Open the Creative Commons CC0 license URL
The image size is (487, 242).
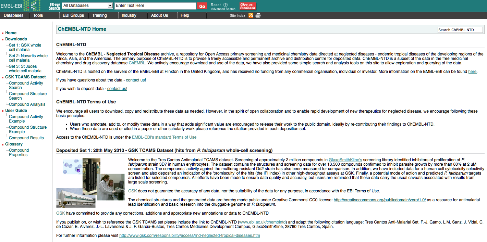pyautogui.click(x=380, y=200)
